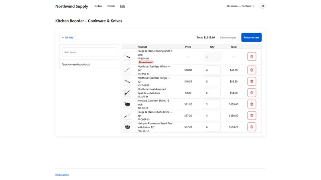
Task: Open the Privacy policy link
Action: 62,175
